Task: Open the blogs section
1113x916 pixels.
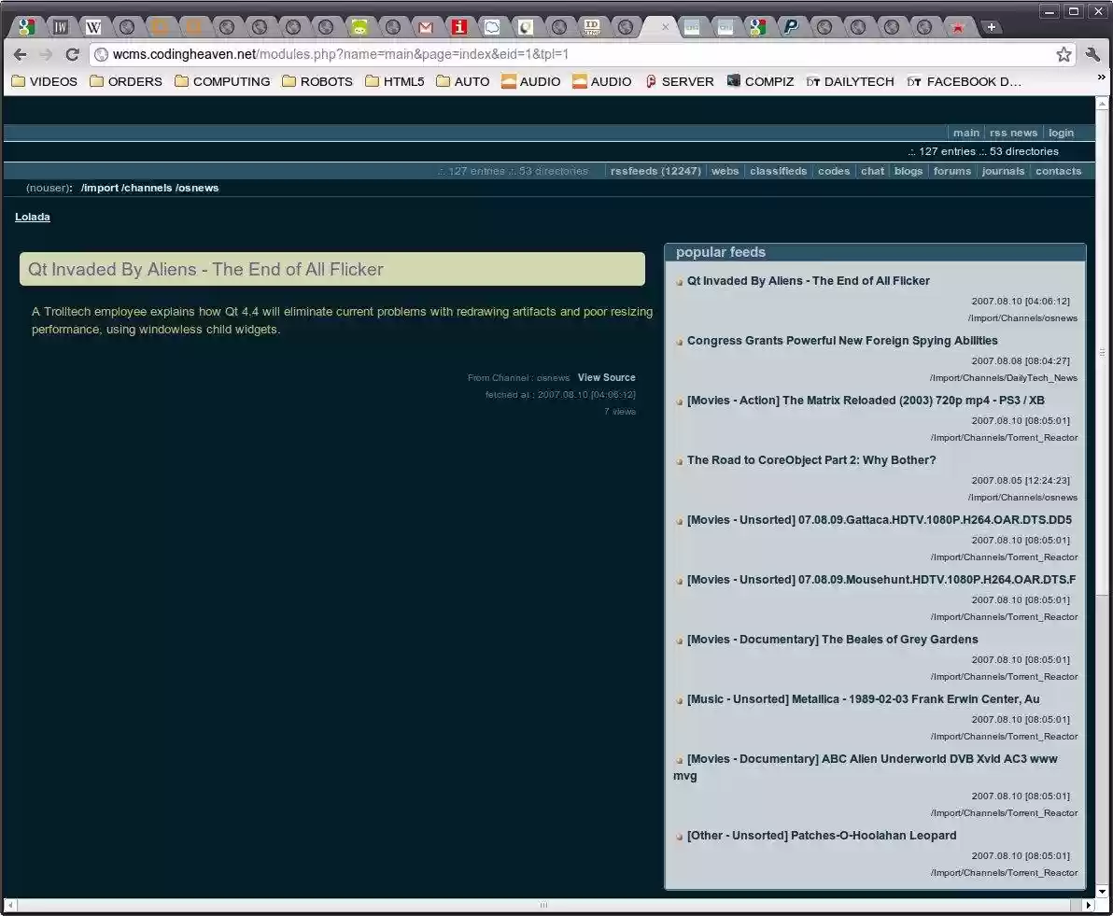Action: pos(908,171)
